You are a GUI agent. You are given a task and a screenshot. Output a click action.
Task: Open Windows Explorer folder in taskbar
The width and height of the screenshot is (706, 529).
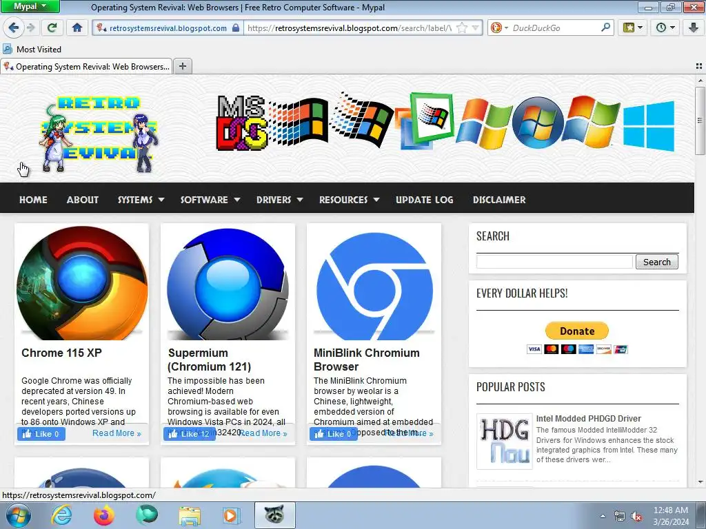coord(190,515)
